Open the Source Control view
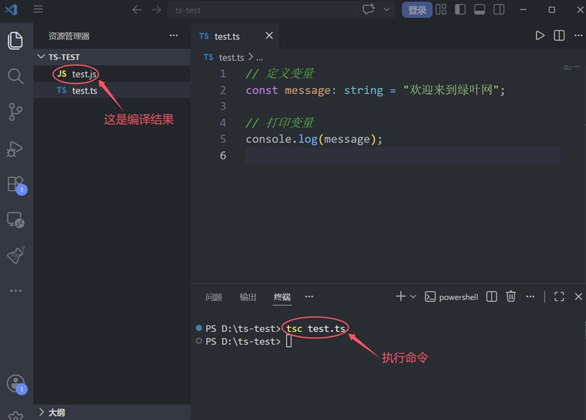 tap(15, 112)
